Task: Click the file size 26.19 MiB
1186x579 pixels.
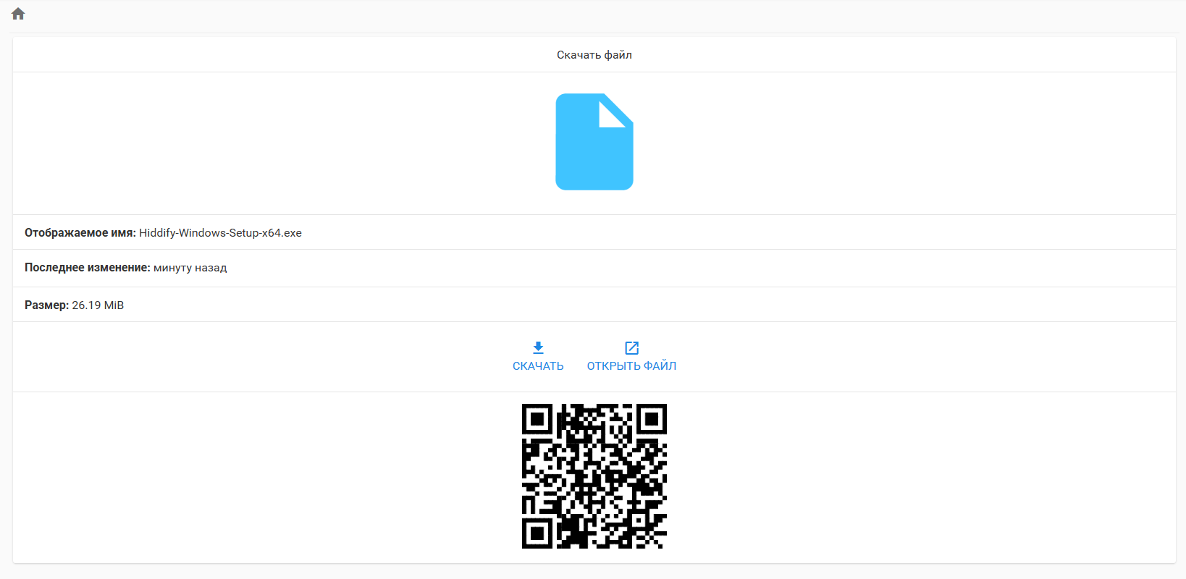Action: 98,305
